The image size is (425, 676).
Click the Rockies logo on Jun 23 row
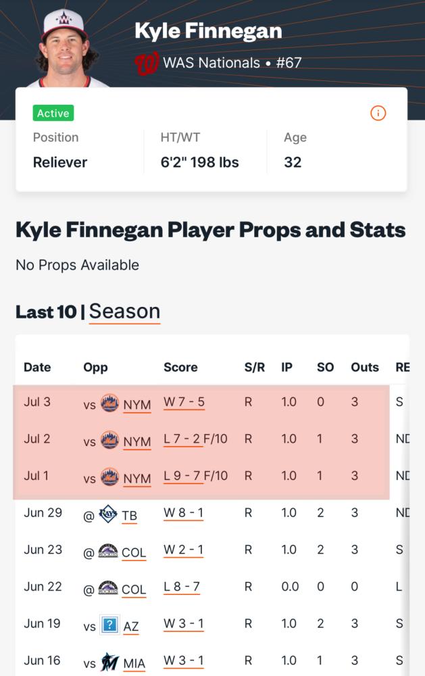pos(107,551)
